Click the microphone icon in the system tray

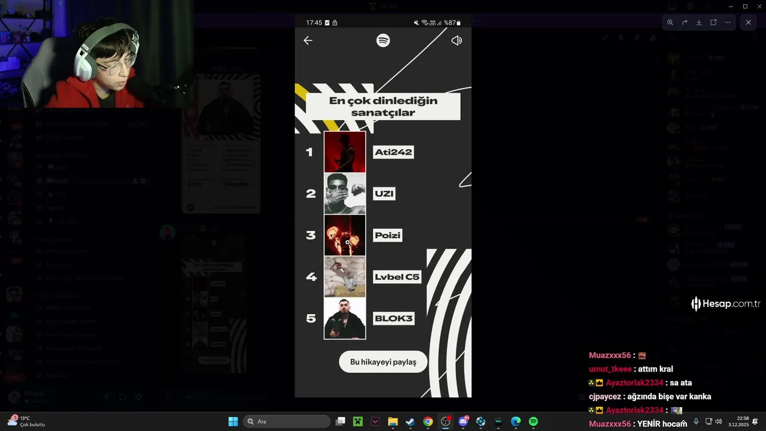tap(695, 421)
